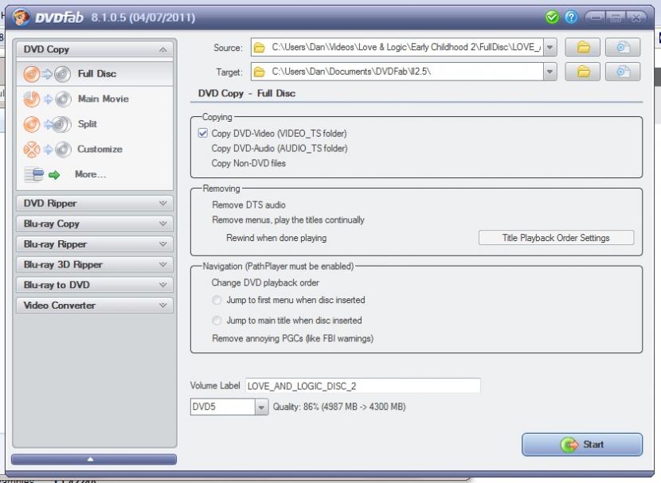Expand the Video Converter section

162,306
